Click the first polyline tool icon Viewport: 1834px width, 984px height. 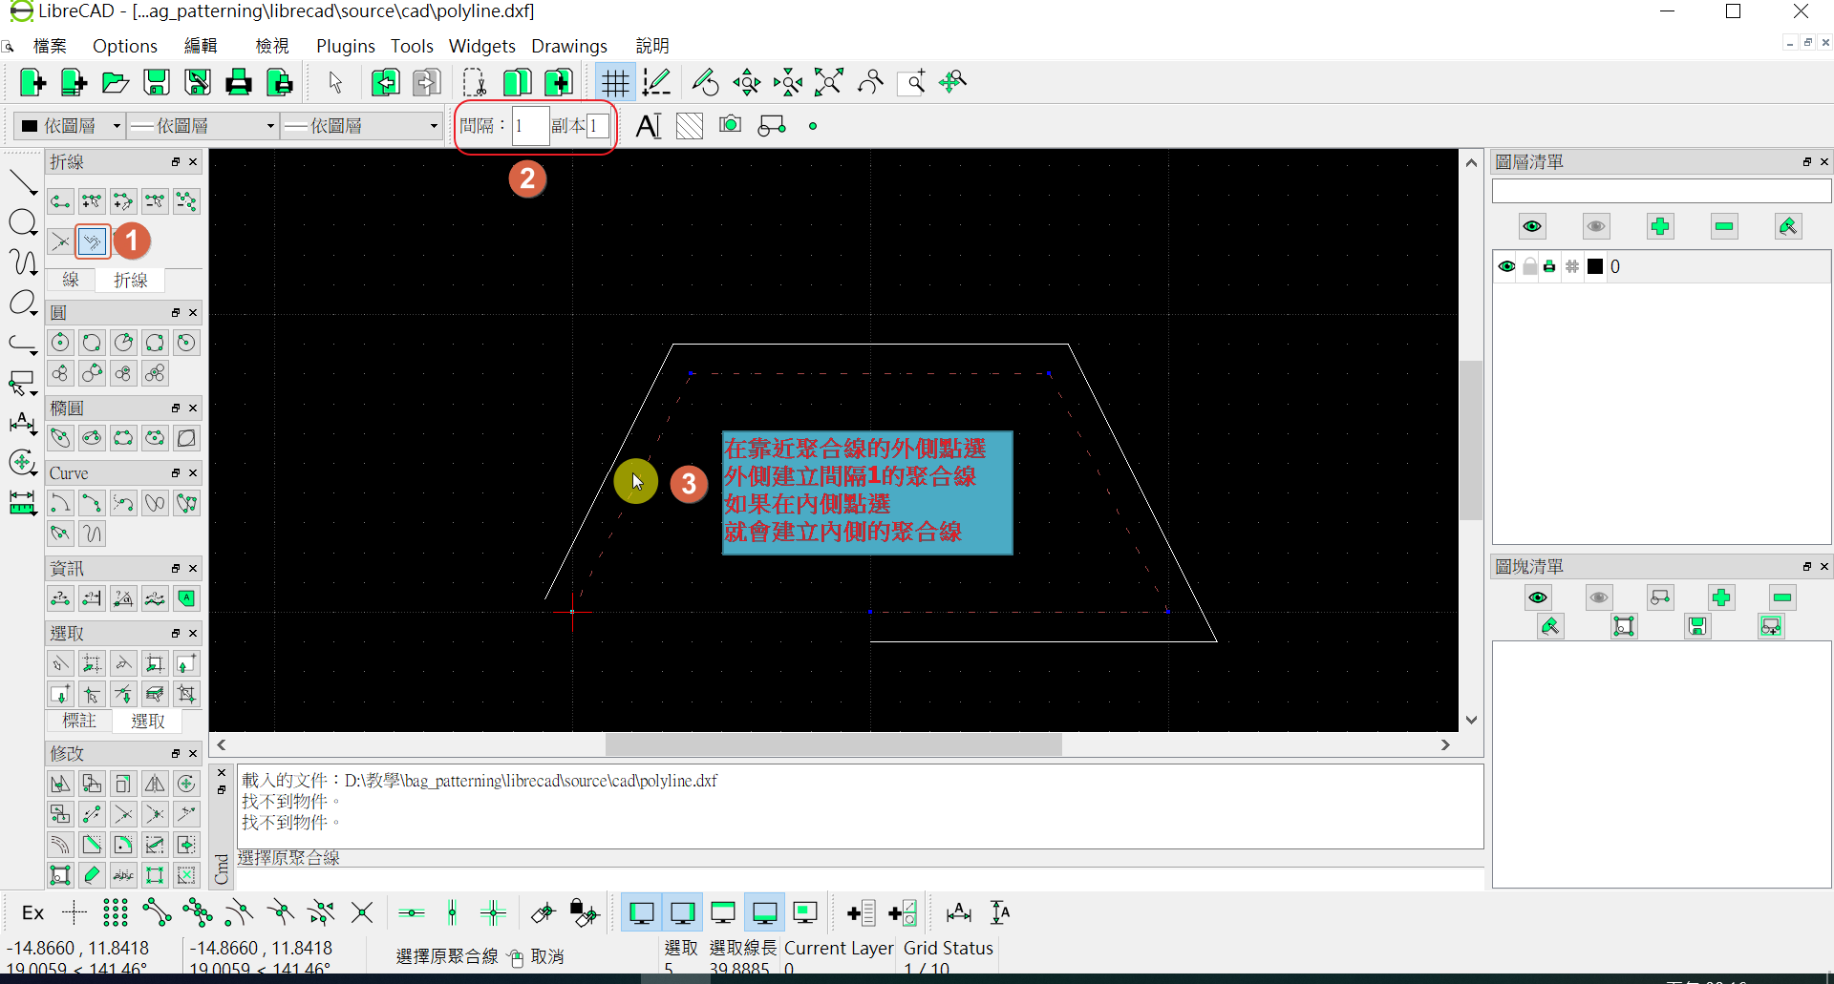pos(60,201)
